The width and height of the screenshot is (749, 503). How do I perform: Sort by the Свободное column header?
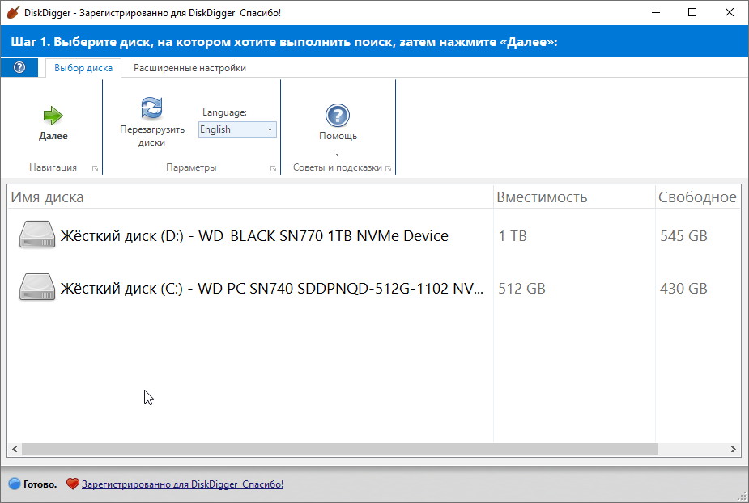coord(698,197)
